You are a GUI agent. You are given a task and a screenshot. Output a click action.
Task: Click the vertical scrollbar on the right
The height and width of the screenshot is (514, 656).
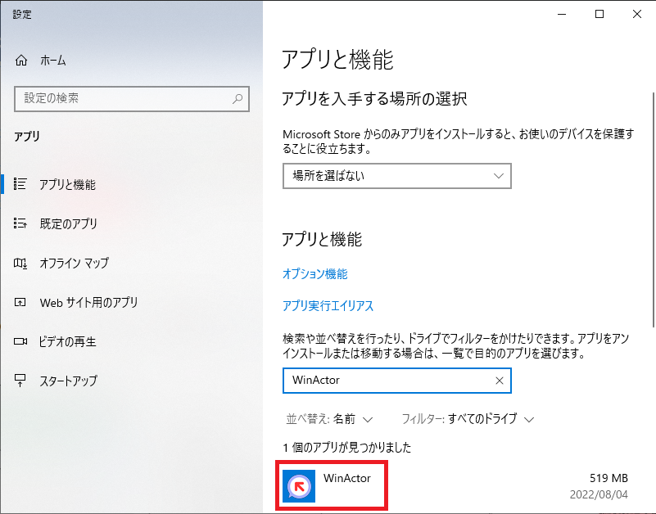tap(653, 209)
